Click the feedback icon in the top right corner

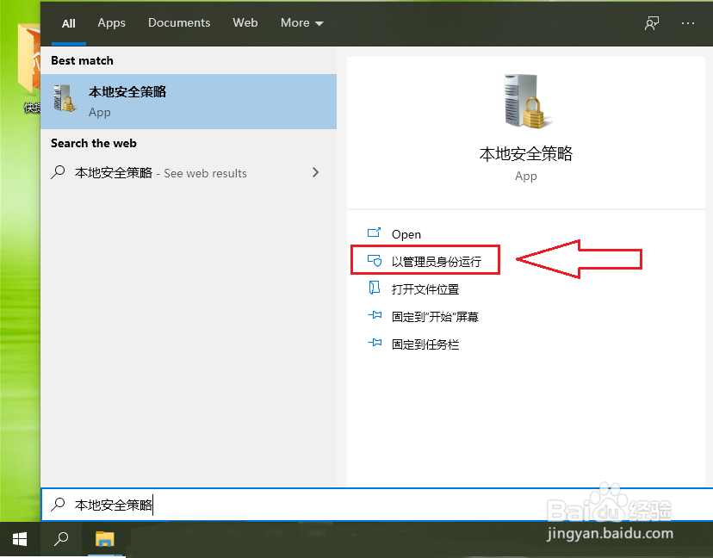coord(652,23)
